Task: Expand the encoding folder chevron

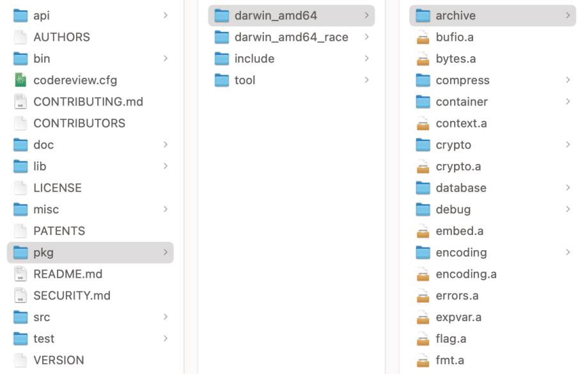Action: point(568,253)
